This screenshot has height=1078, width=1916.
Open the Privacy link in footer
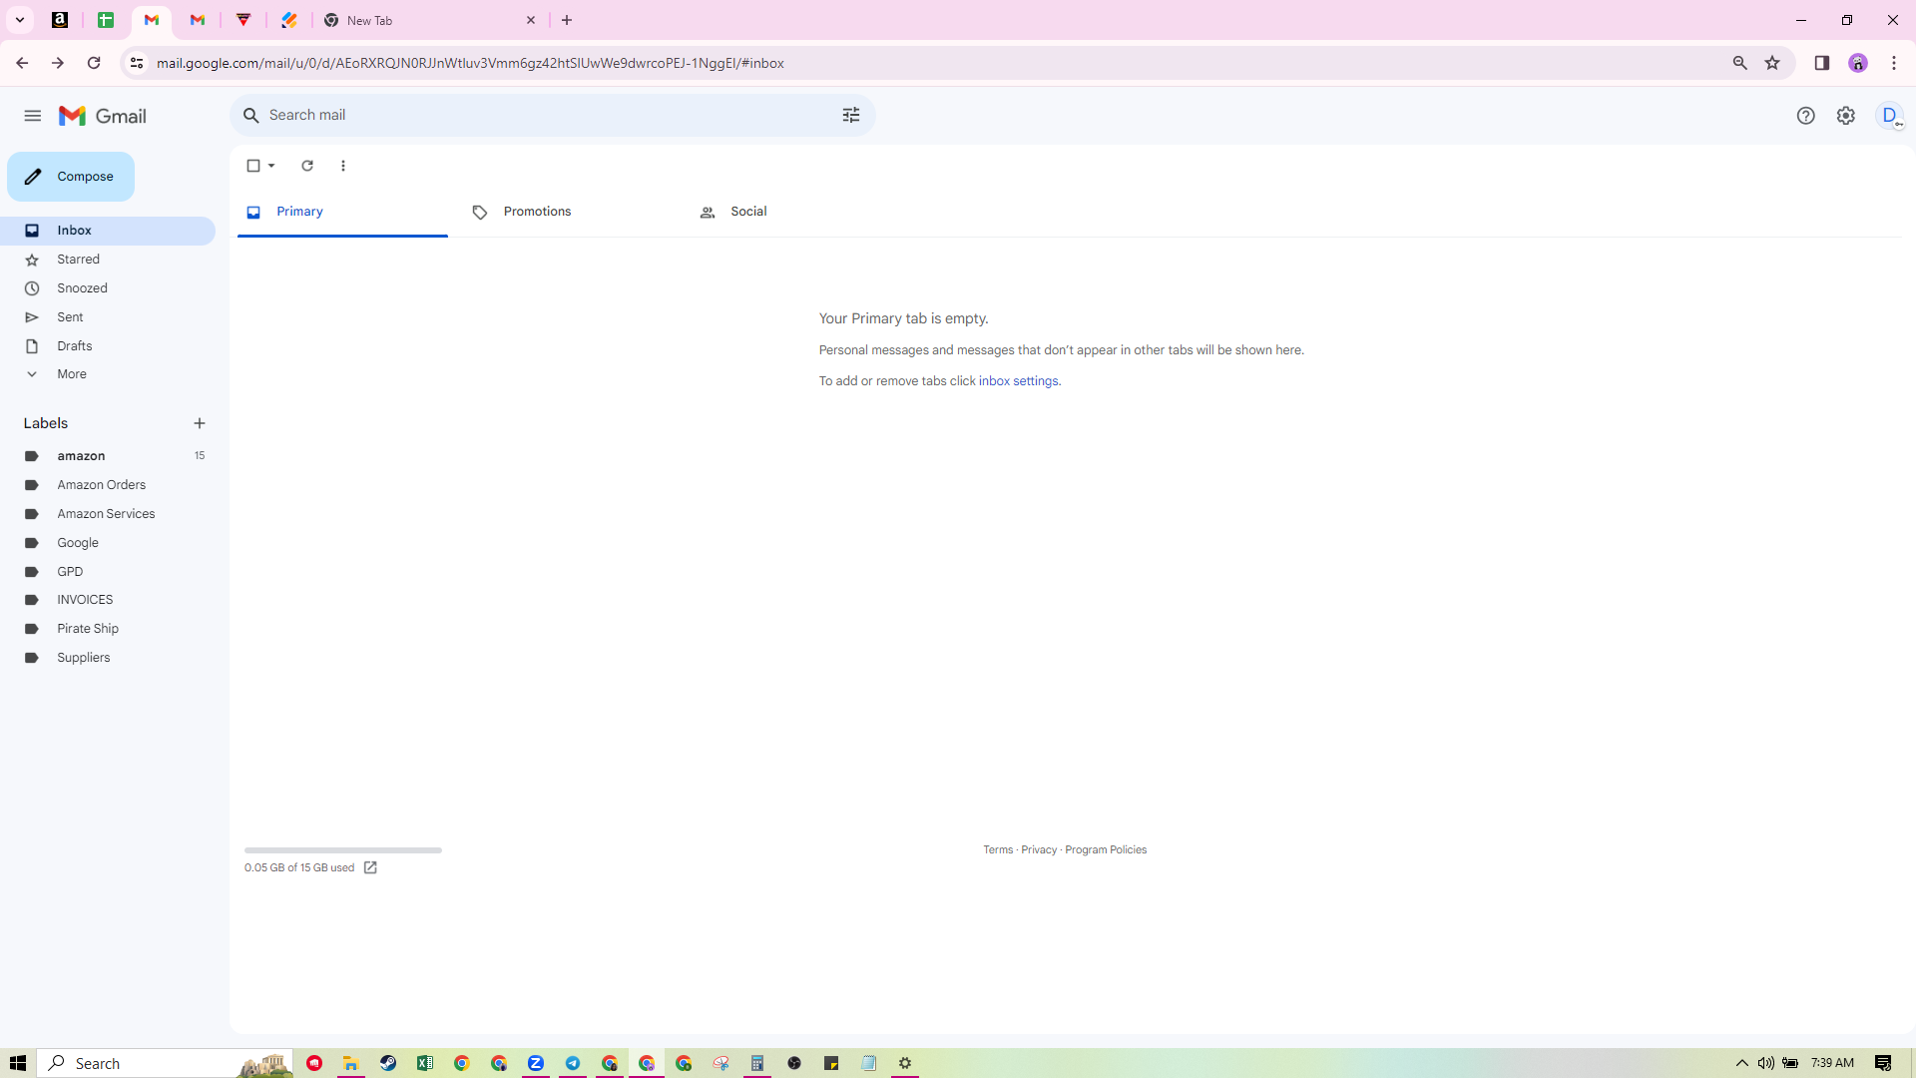click(1039, 850)
